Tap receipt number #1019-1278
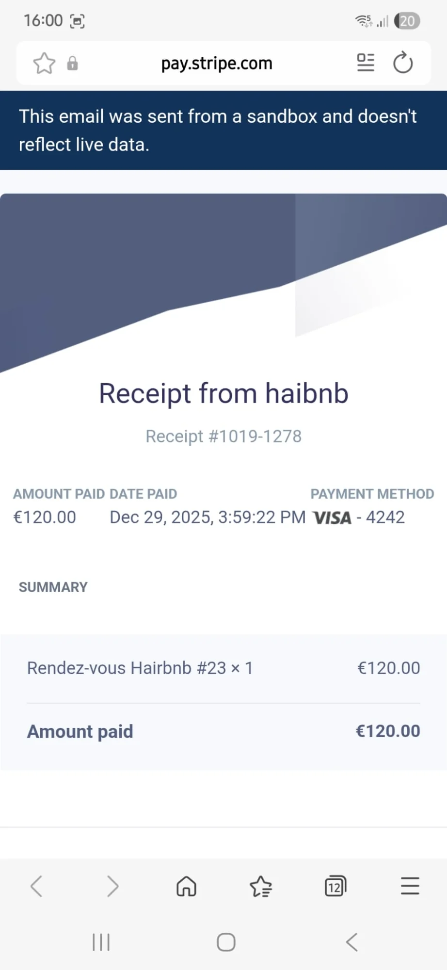The height and width of the screenshot is (970, 447). click(x=223, y=436)
